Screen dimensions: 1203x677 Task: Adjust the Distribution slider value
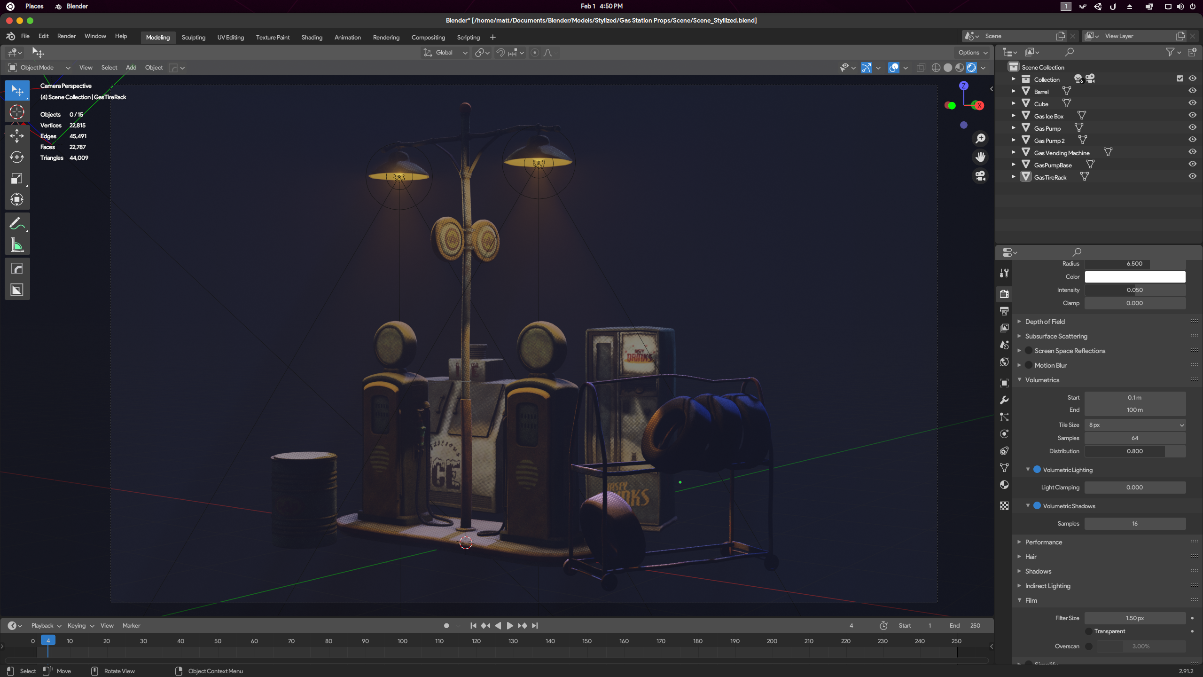[1135, 451]
